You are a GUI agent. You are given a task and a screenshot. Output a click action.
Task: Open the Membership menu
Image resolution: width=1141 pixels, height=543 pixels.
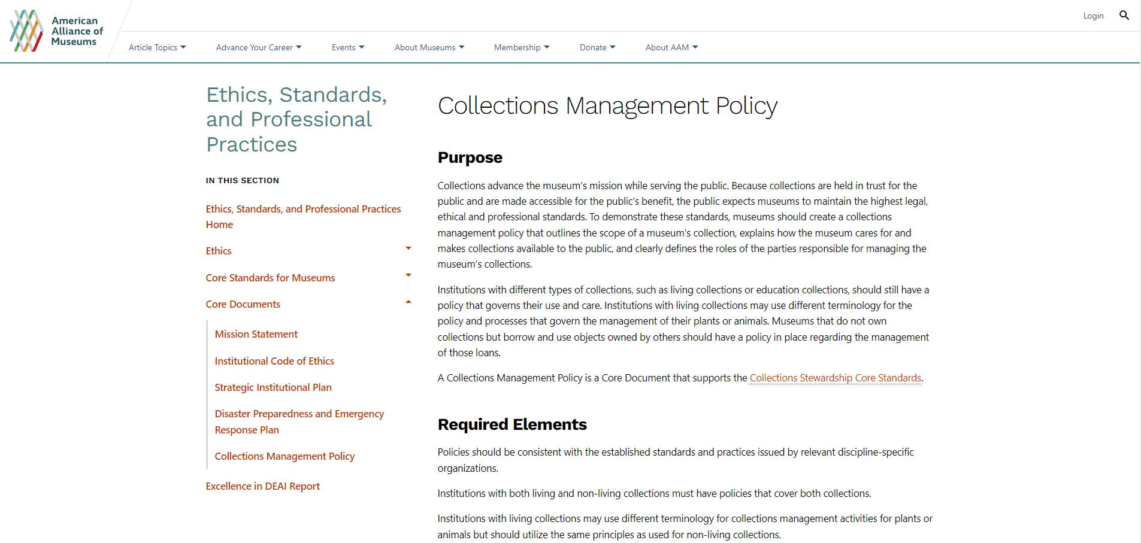[x=522, y=47]
